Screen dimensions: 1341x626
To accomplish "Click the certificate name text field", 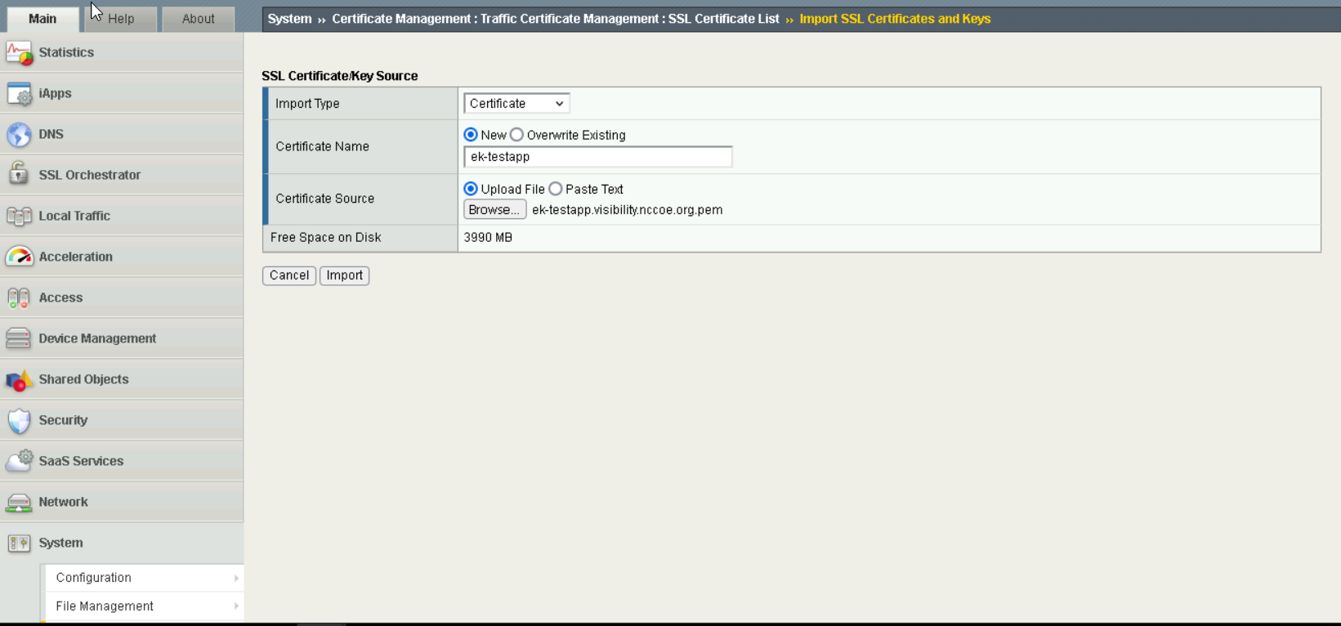I will [597, 157].
